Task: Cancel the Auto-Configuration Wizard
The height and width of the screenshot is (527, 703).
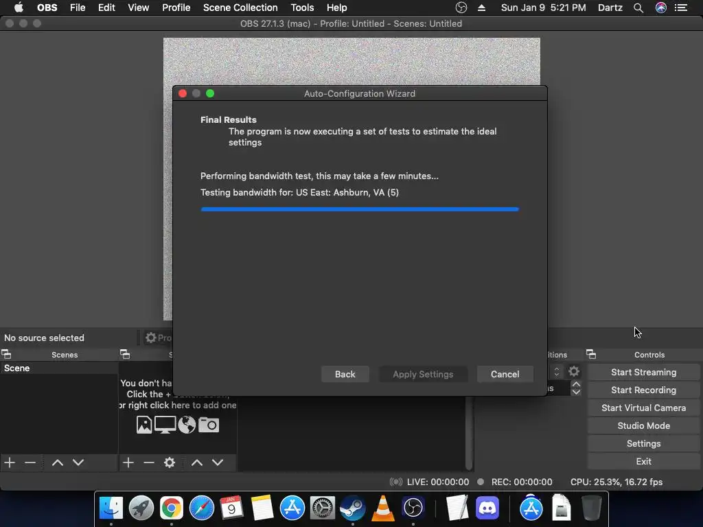Action: (505, 374)
